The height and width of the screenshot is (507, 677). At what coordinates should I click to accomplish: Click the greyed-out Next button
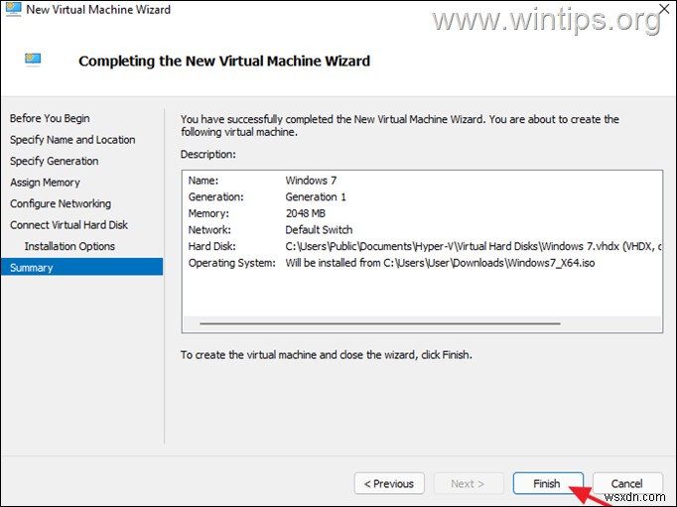(469, 483)
